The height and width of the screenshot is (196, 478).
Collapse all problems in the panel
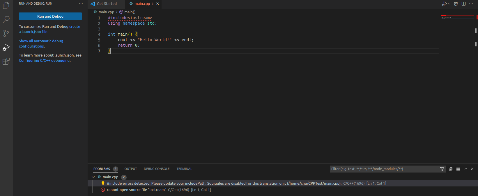point(451,169)
